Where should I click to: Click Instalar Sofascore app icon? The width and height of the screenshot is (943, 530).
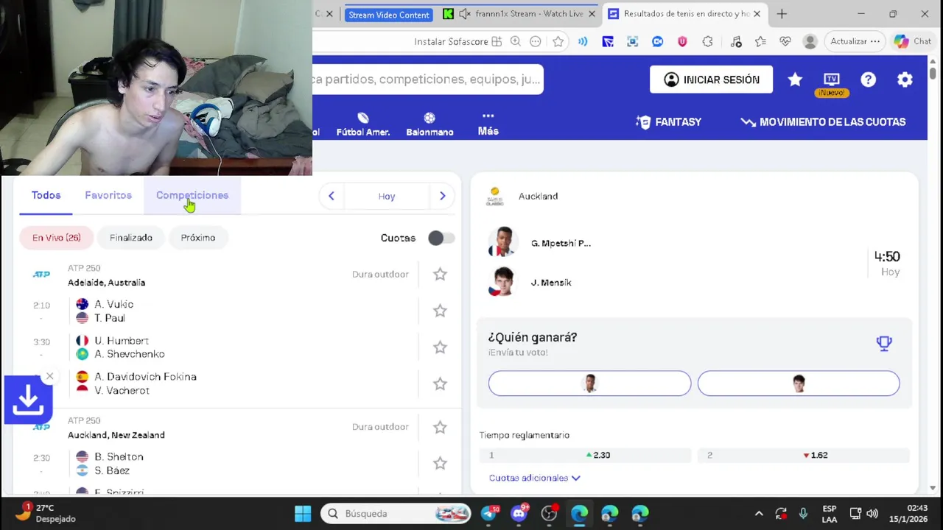497,42
